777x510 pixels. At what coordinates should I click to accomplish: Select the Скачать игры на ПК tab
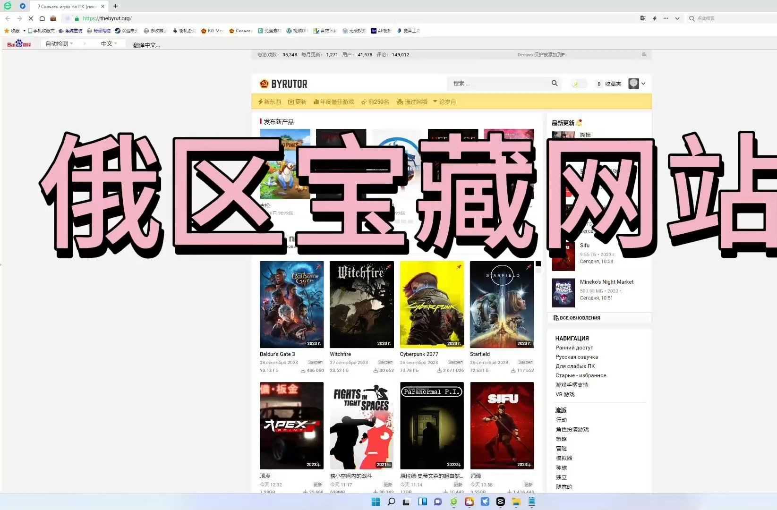click(x=69, y=6)
